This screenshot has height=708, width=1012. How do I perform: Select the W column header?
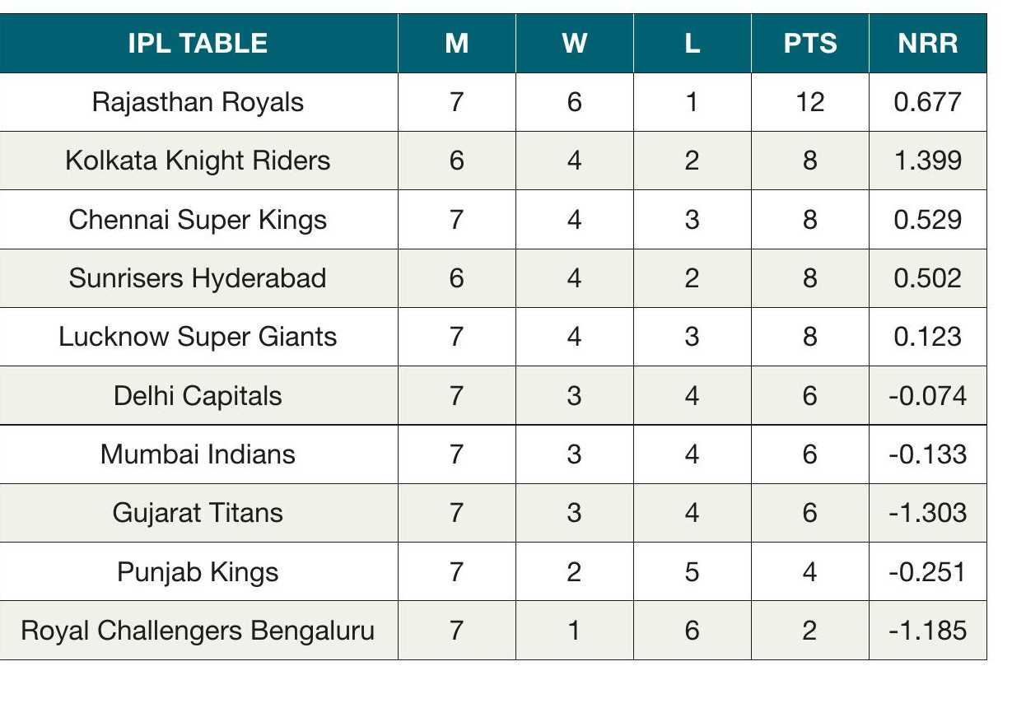pyautogui.click(x=574, y=43)
